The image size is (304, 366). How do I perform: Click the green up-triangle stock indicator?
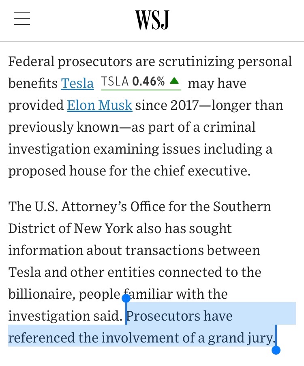[174, 81]
